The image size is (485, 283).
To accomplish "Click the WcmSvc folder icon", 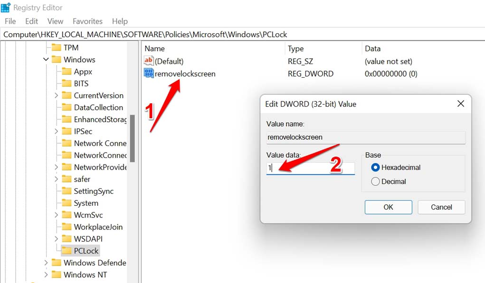I will coord(67,215).
